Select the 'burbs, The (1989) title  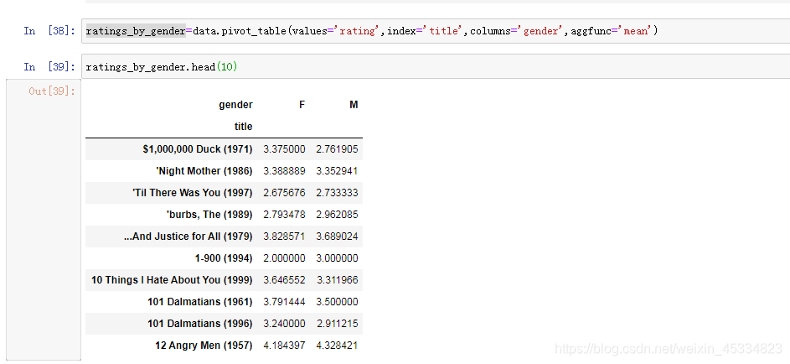click(209, 214)
